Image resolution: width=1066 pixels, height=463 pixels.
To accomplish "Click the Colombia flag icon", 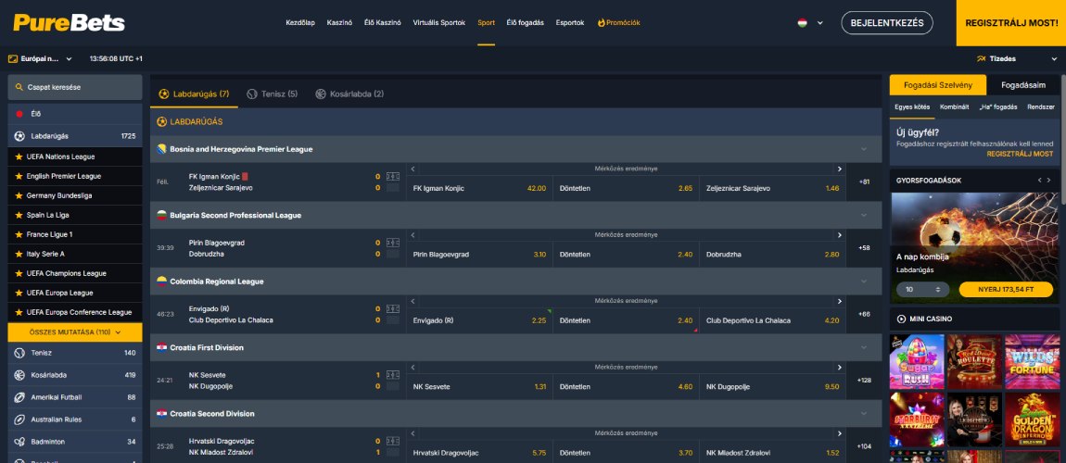I will point(162,282).
